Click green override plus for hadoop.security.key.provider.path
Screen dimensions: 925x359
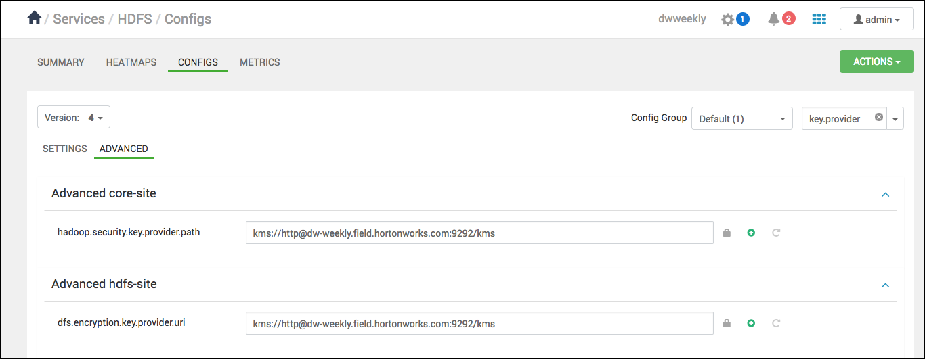tap(751, 233)
